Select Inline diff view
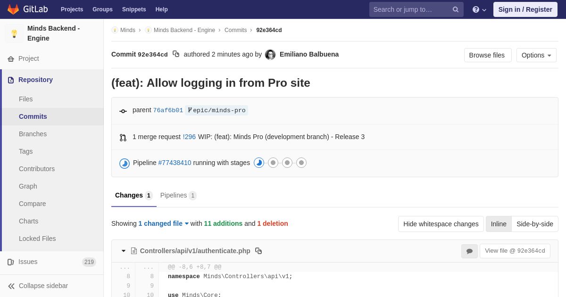Image resolution: width=566 pixels, height=297 pixels. coord(499,224)
